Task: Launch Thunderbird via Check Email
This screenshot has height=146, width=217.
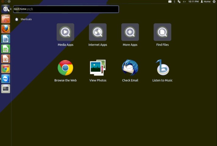Action: (x=130, y=68)
